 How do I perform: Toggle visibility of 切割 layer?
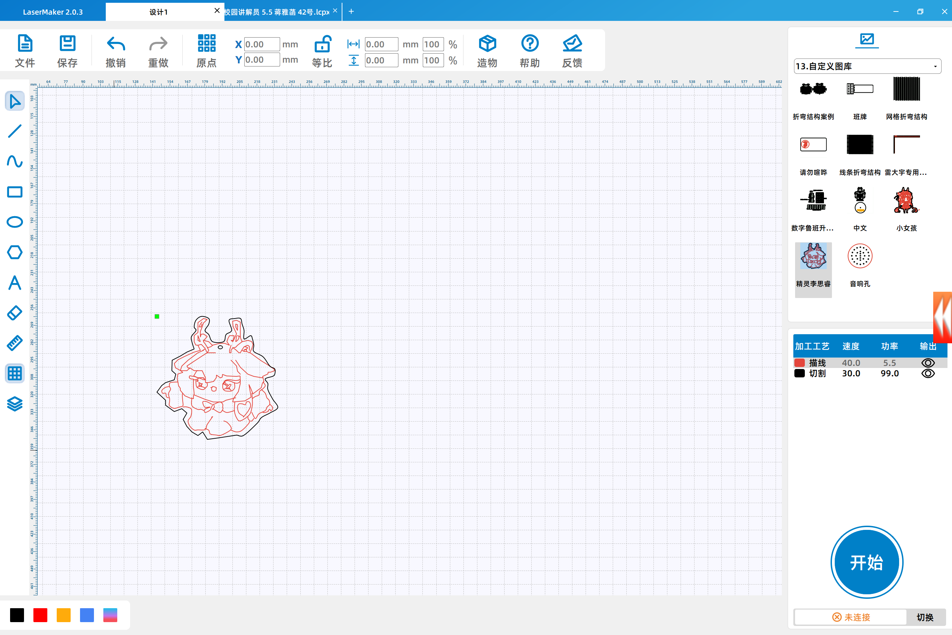(928, 374)
